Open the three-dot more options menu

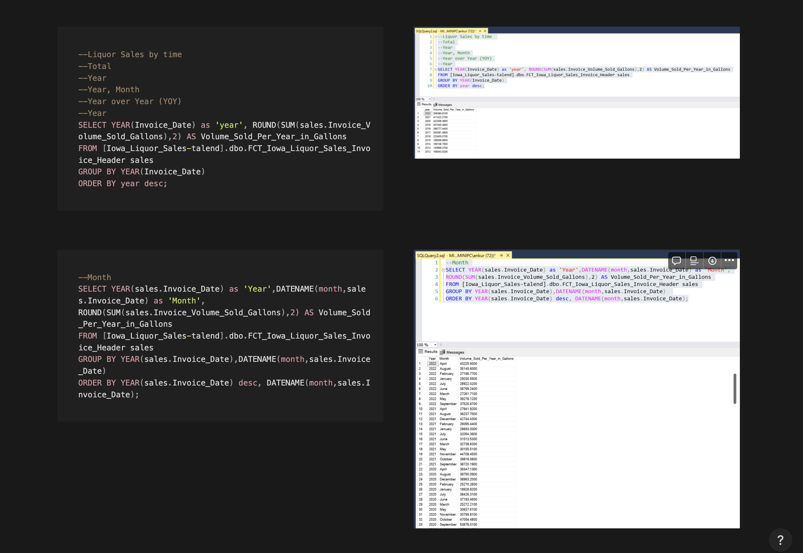[729, 260]
